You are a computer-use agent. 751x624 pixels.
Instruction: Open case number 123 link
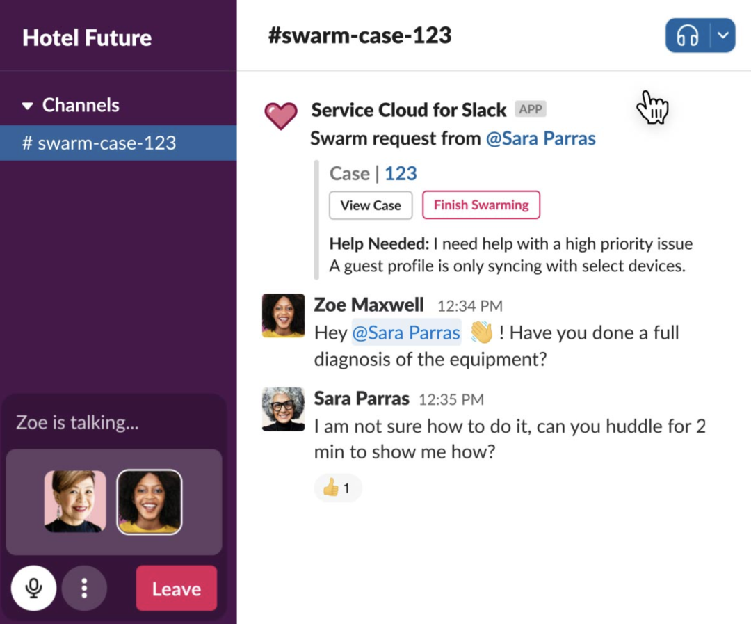tap(401, 173)
